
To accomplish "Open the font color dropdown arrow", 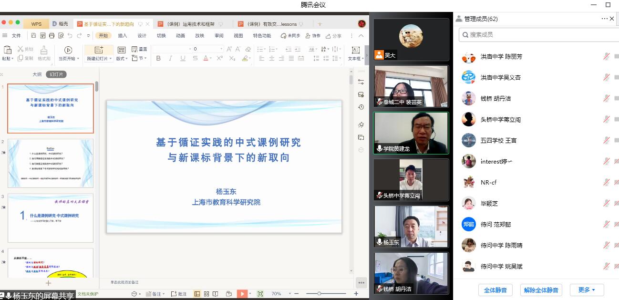I will tap(212, 59).
